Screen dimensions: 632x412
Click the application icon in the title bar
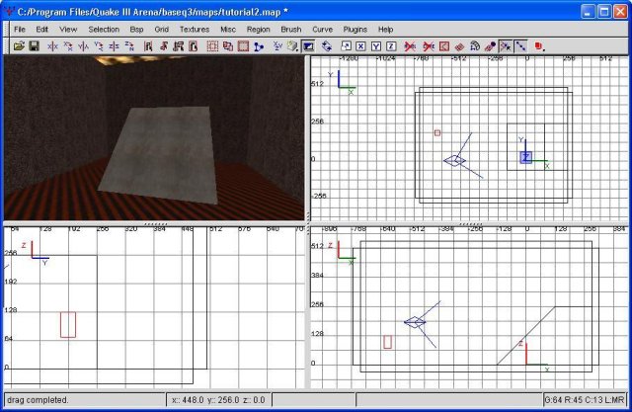click(x=9, y=12)
